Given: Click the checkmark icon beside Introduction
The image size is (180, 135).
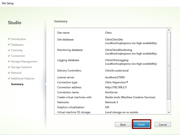Looking at the screenshot, I should click(x=9, y=39).
